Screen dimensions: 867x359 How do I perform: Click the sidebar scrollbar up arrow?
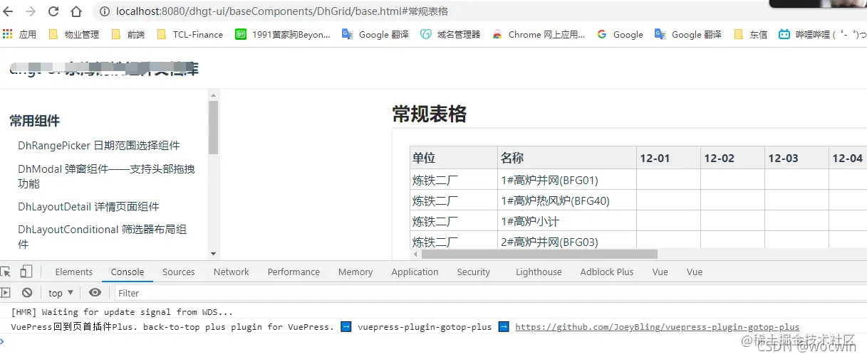(213, 95)
